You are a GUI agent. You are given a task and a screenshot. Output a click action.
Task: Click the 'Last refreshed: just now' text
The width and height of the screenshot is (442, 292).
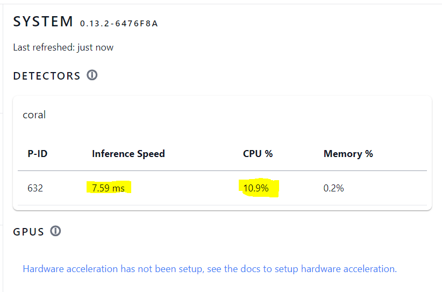pos(63,47)
